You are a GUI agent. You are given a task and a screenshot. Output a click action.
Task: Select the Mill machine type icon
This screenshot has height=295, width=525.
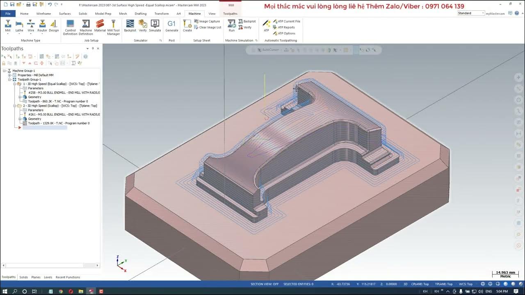8,26
